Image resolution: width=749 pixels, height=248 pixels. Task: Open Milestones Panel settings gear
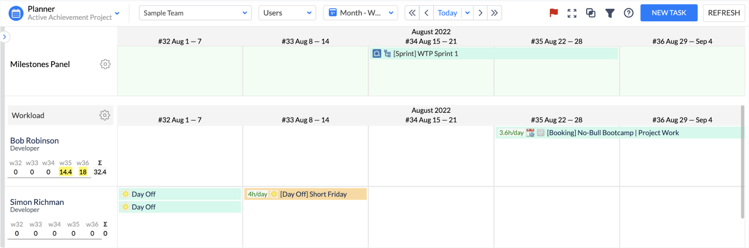pos(105,64)
